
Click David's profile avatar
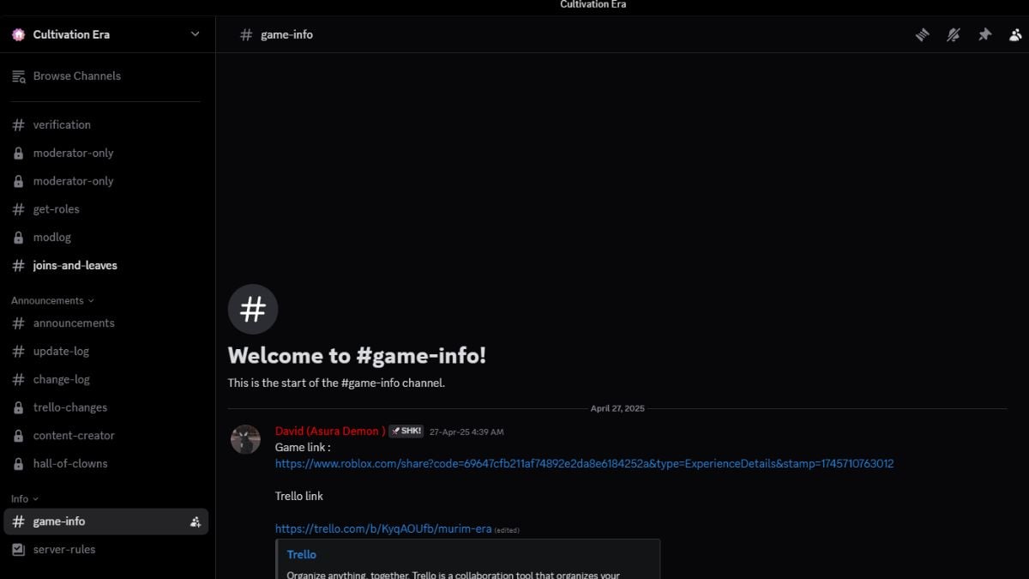[245, 439]
